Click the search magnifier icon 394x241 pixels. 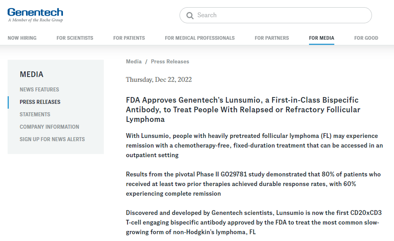click(x=190, y=16)
